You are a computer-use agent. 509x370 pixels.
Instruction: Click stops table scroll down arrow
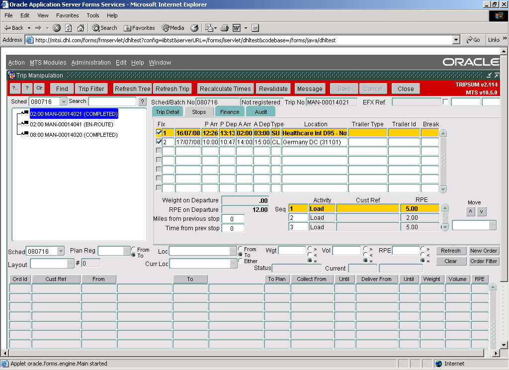[443, 189]
